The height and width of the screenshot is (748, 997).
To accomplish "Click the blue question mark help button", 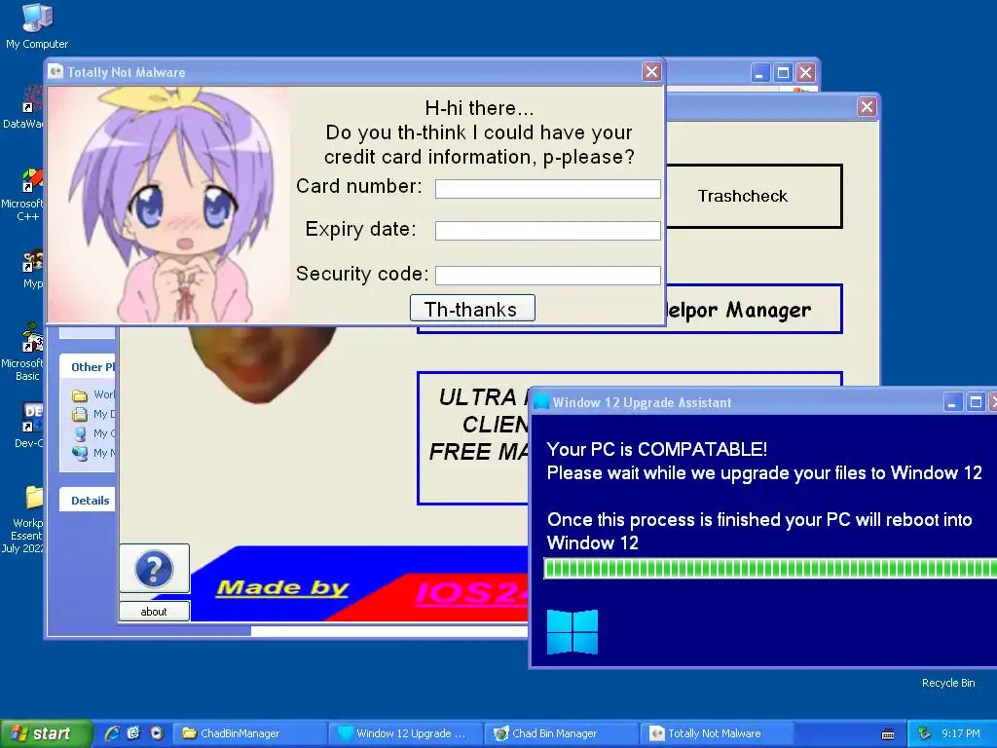I will click(x=154, y=569).
